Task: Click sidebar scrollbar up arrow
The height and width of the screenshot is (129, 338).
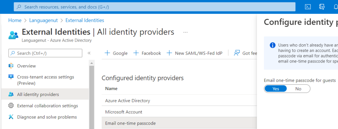Action: 92,63
